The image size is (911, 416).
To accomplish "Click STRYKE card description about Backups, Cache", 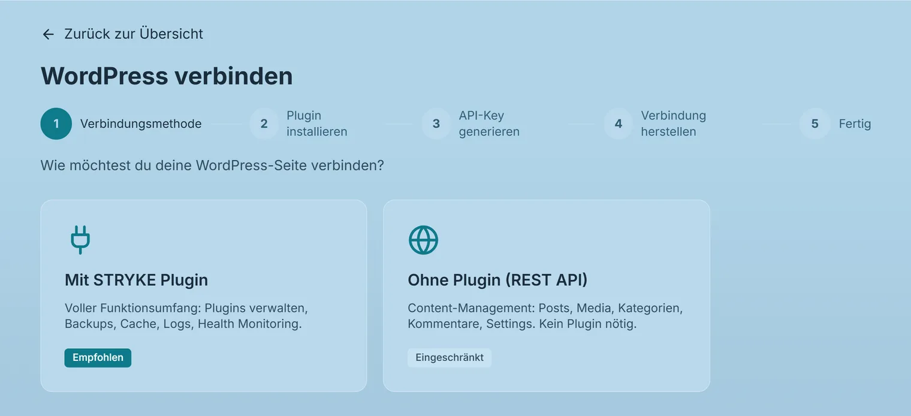I will click(186, 316).
